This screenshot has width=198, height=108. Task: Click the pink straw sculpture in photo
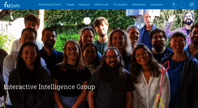[x=162, y=83]
